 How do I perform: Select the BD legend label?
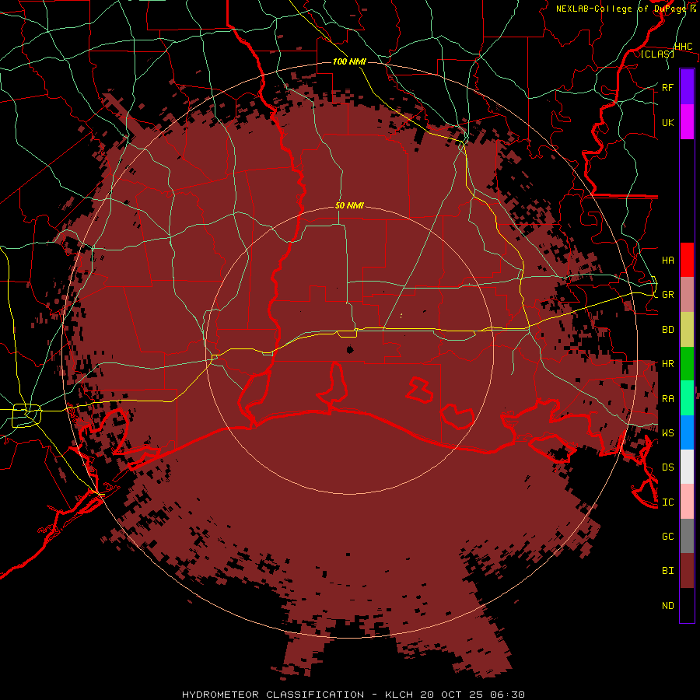click(667, 330)
